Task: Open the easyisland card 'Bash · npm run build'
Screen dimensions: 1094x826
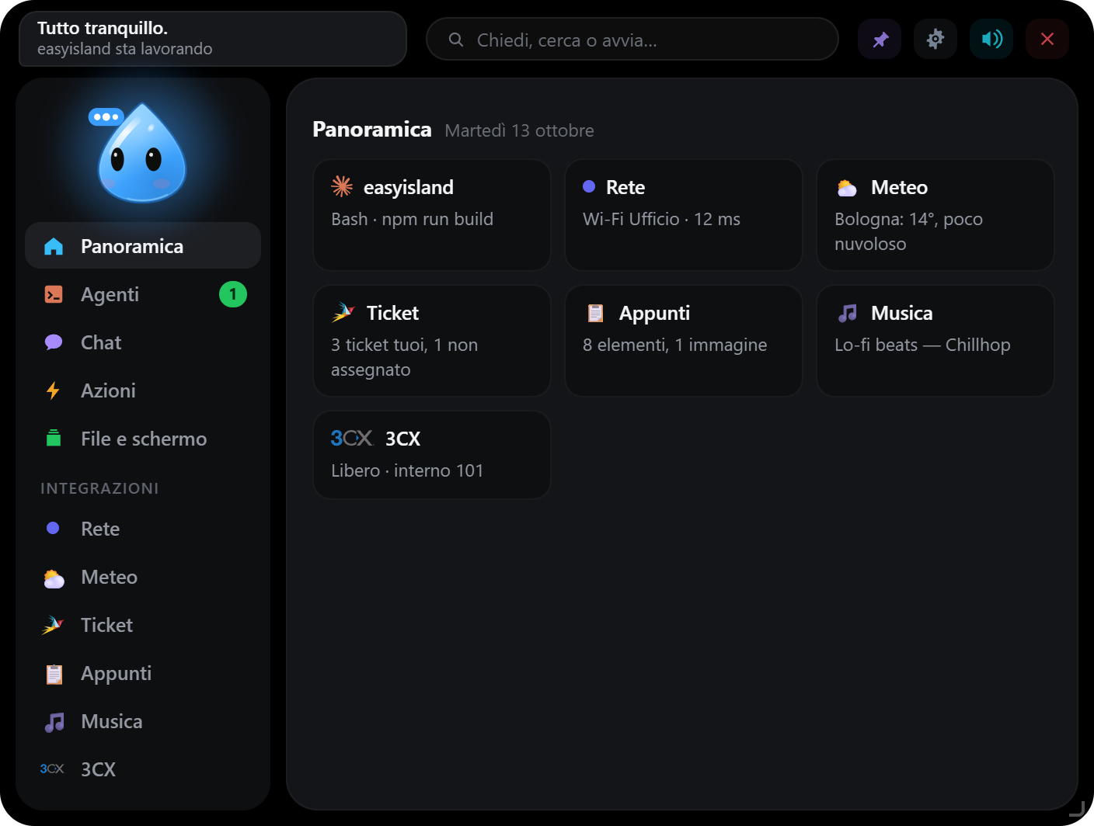Action: point(432,215)
